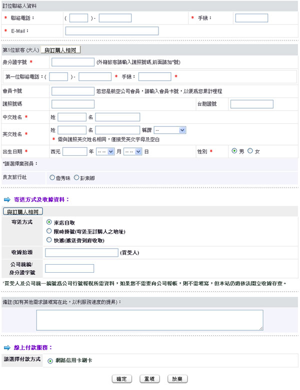The image size is (300, 390).
Task: Click the 英文姓名 名 field
Action: 117,130
